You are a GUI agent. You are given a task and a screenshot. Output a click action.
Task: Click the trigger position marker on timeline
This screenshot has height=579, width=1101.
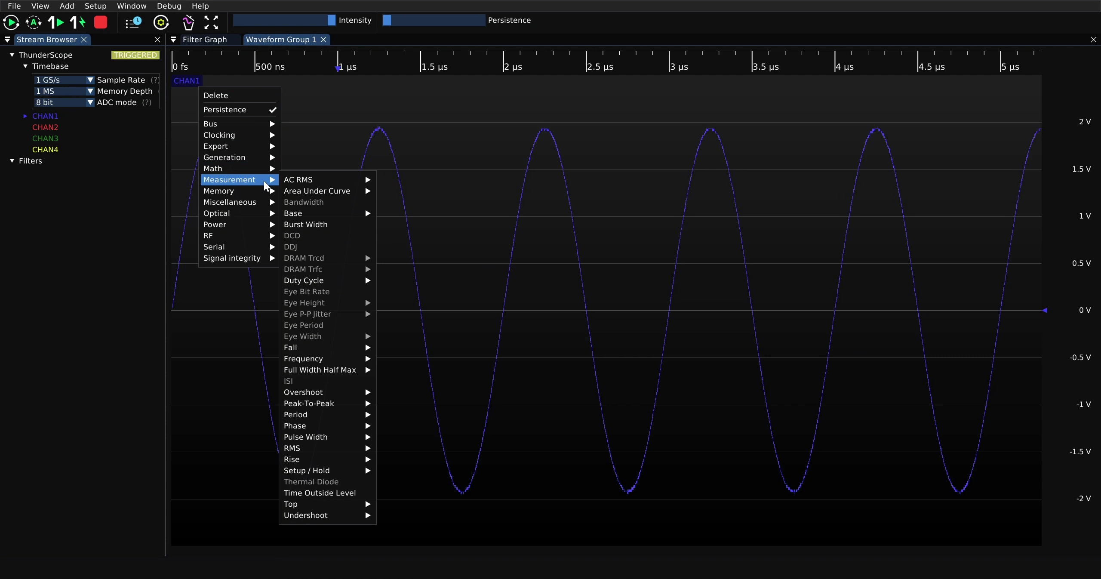click(338, 68)
